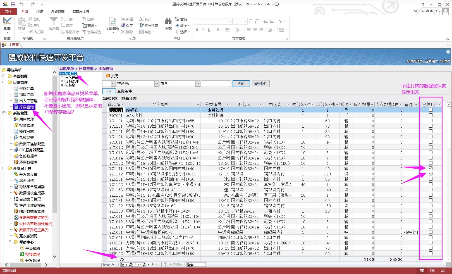Viewport: 452px width, 274px height.
Task: Select the 主界面 document tab
Action: click(11, 45)
